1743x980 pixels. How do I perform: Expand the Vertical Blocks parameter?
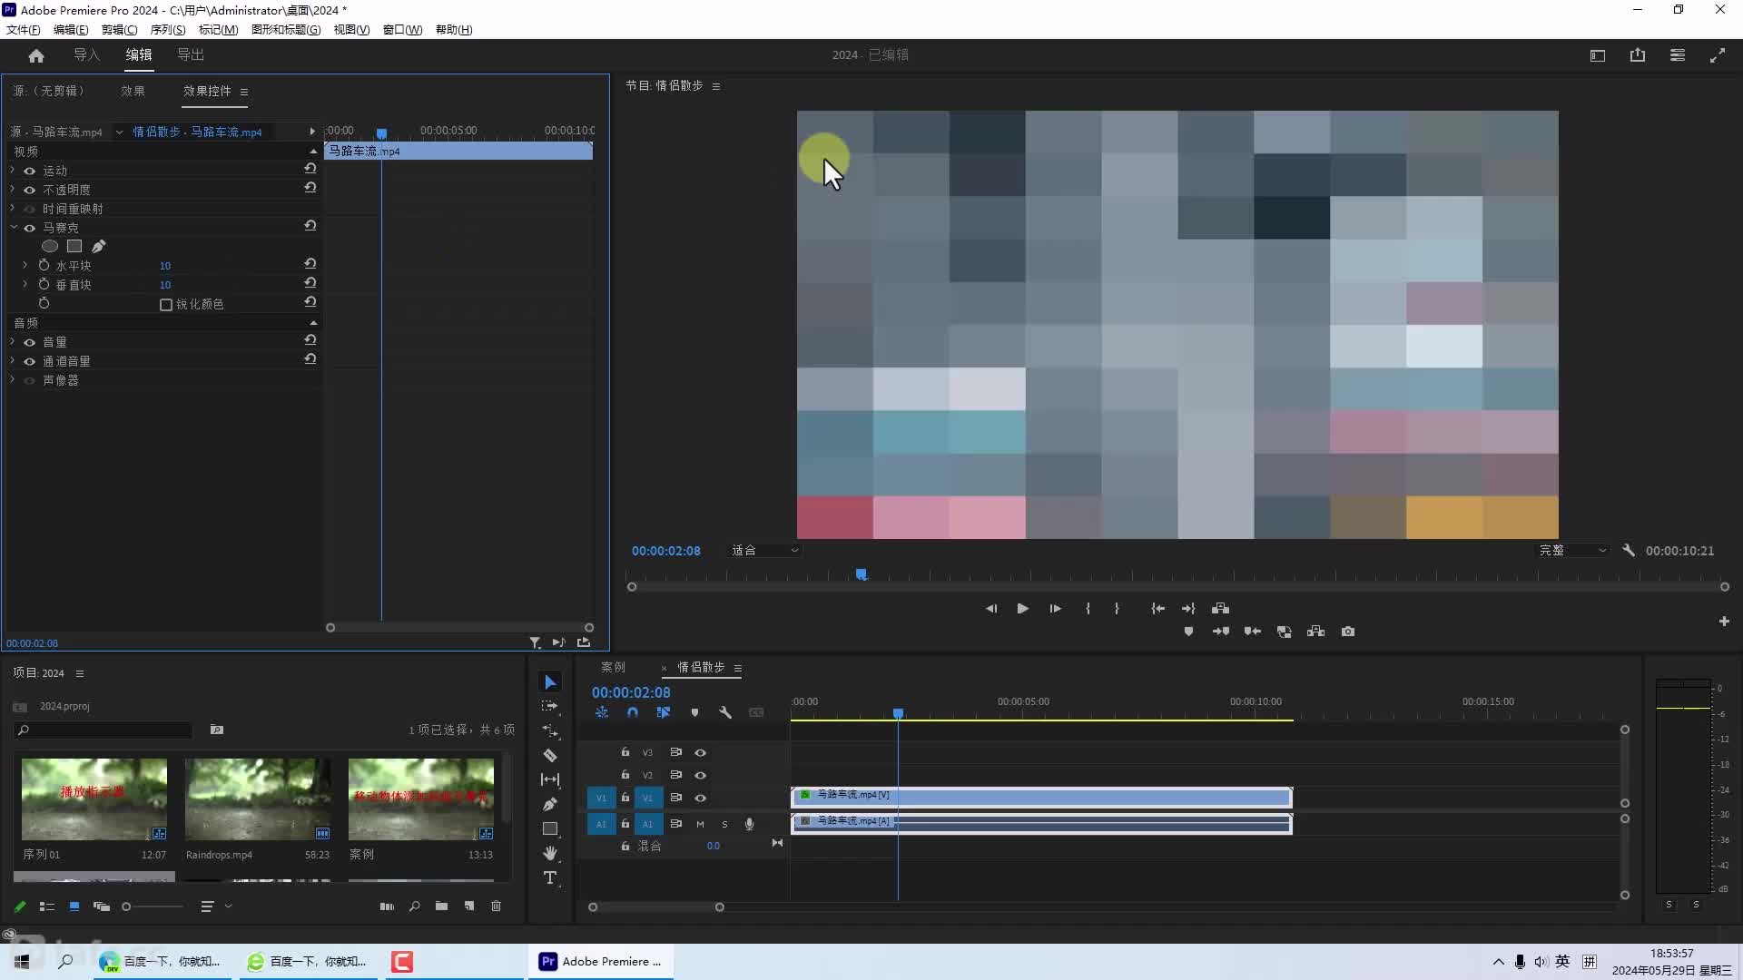coord(25,285)
